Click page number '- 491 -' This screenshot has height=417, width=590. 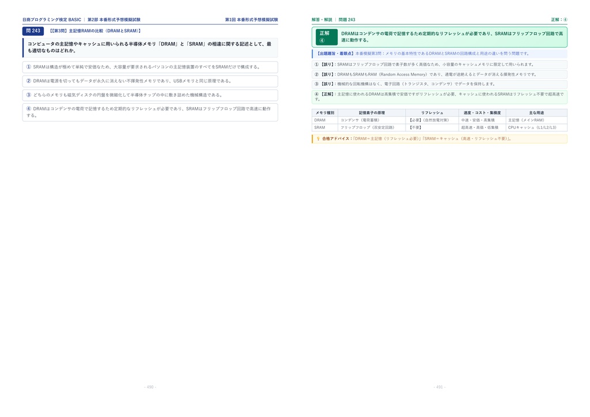point(440,387)
